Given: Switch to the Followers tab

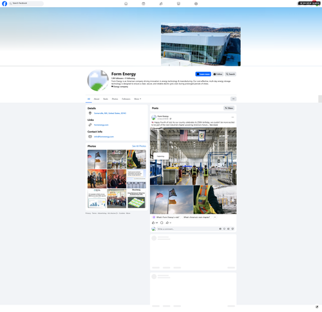Looking at the screenshot, I should [x=126, y=99].
